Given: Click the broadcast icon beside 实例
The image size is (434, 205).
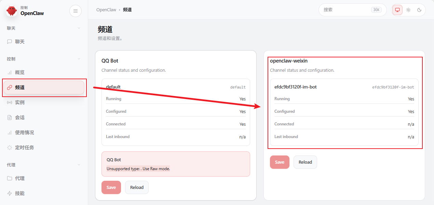Looking at the screenshot, I should tap(10, 102).
